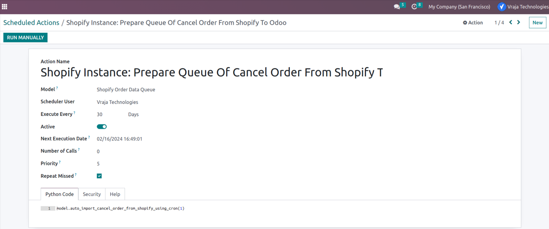Switch to the Security tab
This screenshot has height=229, width=549.
click(x=92, y=194)
